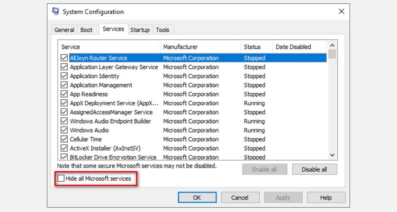This screenshot has height=212, width=397.
Task: Toggle Cellular Time checkbox
Action: pyautogui.click(x=64, y=139)
